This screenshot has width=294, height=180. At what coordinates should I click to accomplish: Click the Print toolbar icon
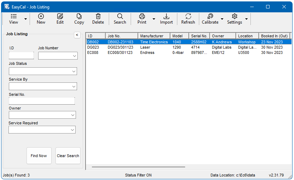coord(142,17)
